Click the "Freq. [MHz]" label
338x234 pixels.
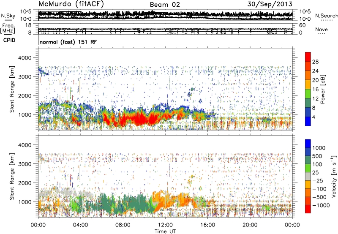pos(8,28)
